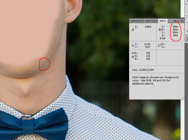Click CMYK readout eyedropper icon
This screenshot has width=188, height=140.
click(x=159, y=30)
